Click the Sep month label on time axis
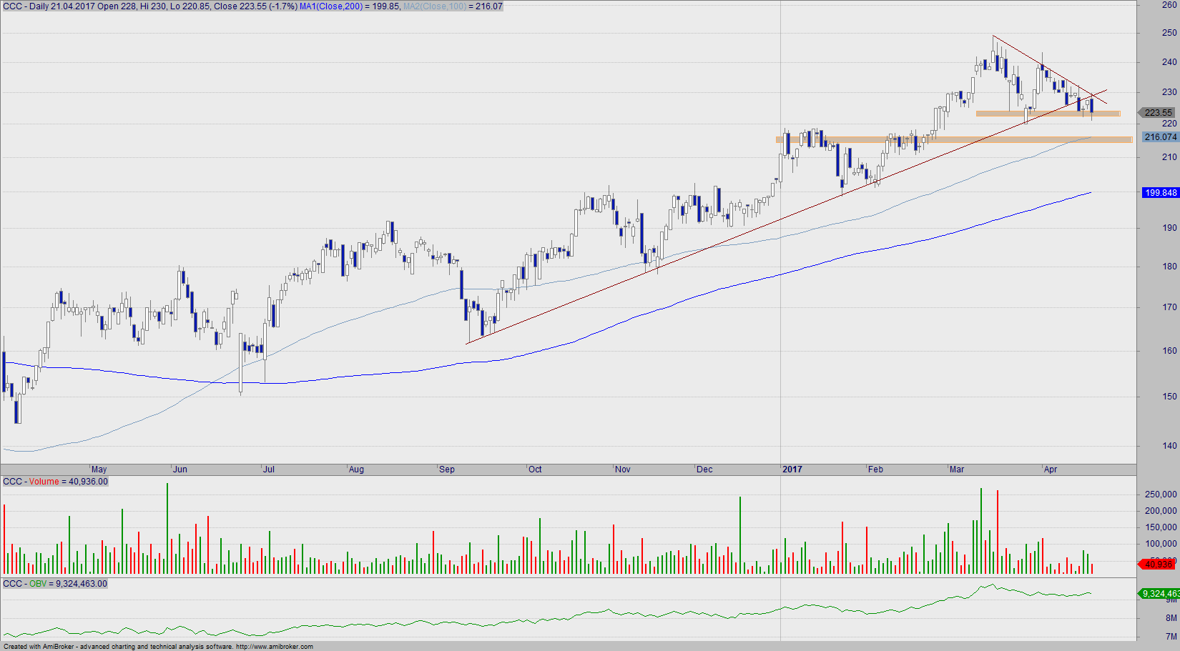The image size is (1180, 651). 447,469
